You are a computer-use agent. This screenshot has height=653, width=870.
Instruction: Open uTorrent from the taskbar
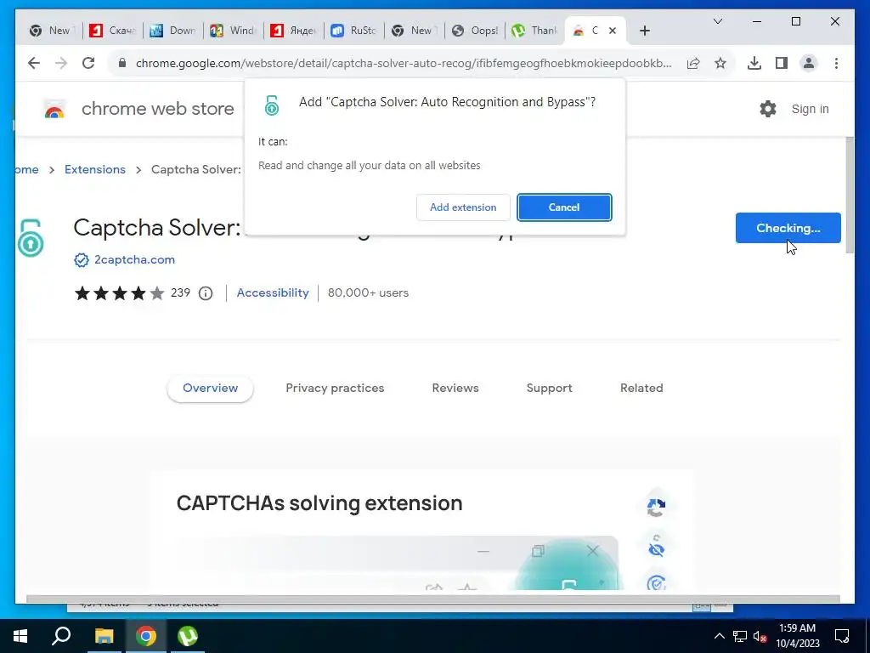pos(188,636)
